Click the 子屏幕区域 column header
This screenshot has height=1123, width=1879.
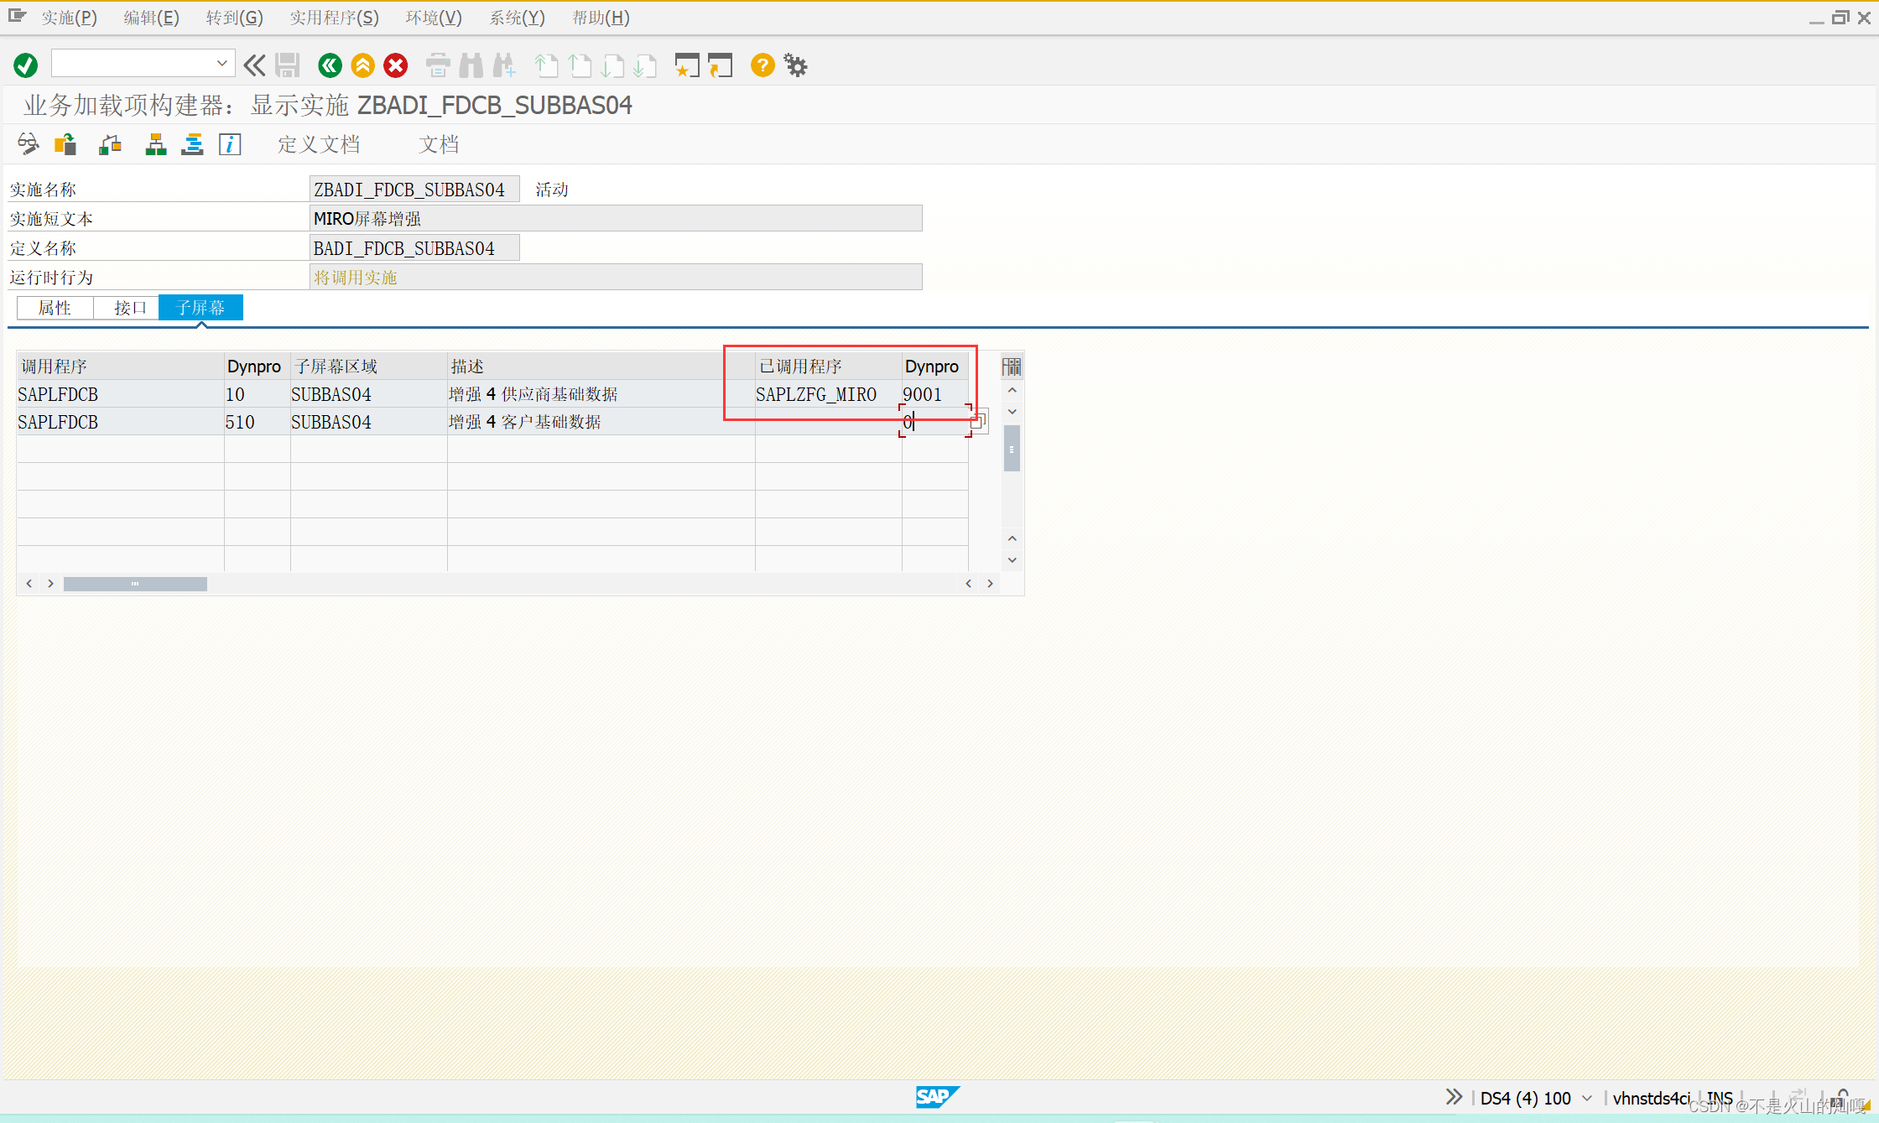tap(368, 367)
